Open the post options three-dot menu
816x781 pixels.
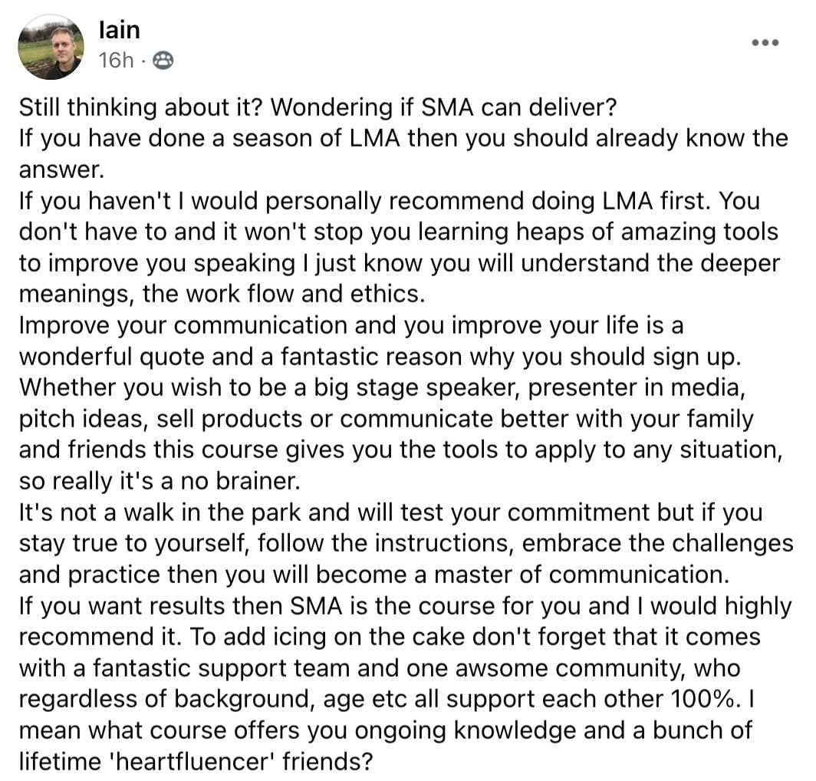(765, 42)
